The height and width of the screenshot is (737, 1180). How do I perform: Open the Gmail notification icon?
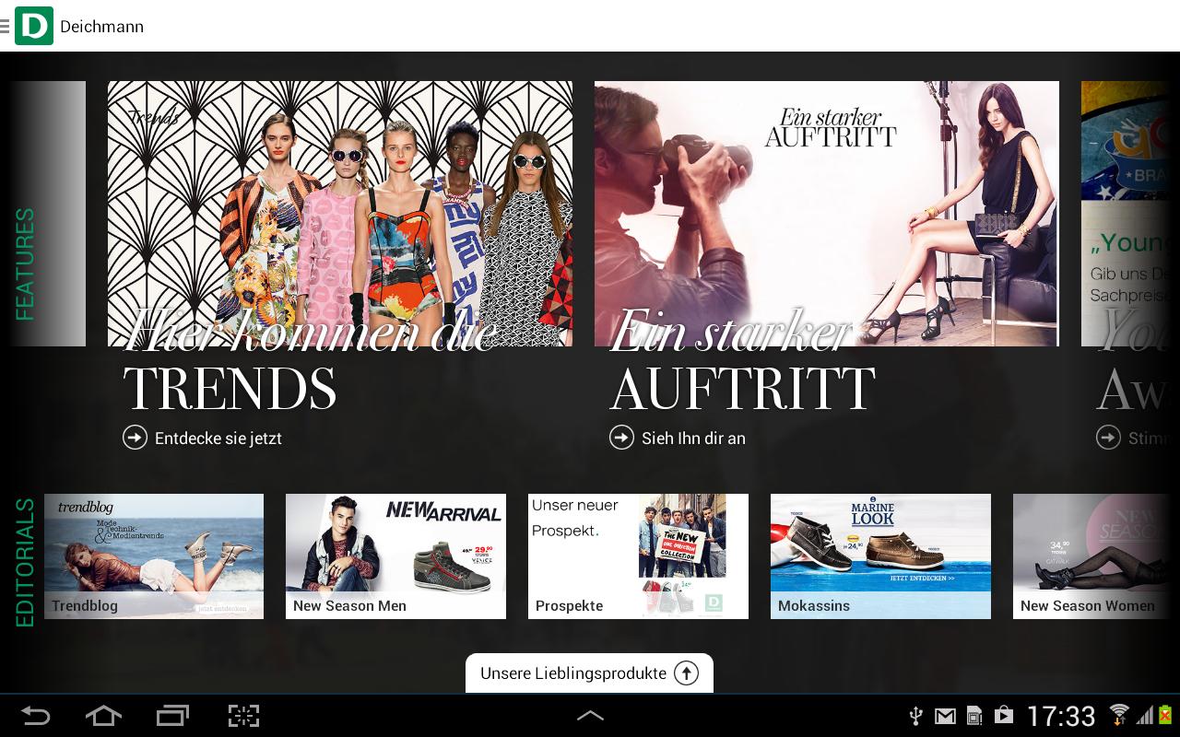coord(945,716)
